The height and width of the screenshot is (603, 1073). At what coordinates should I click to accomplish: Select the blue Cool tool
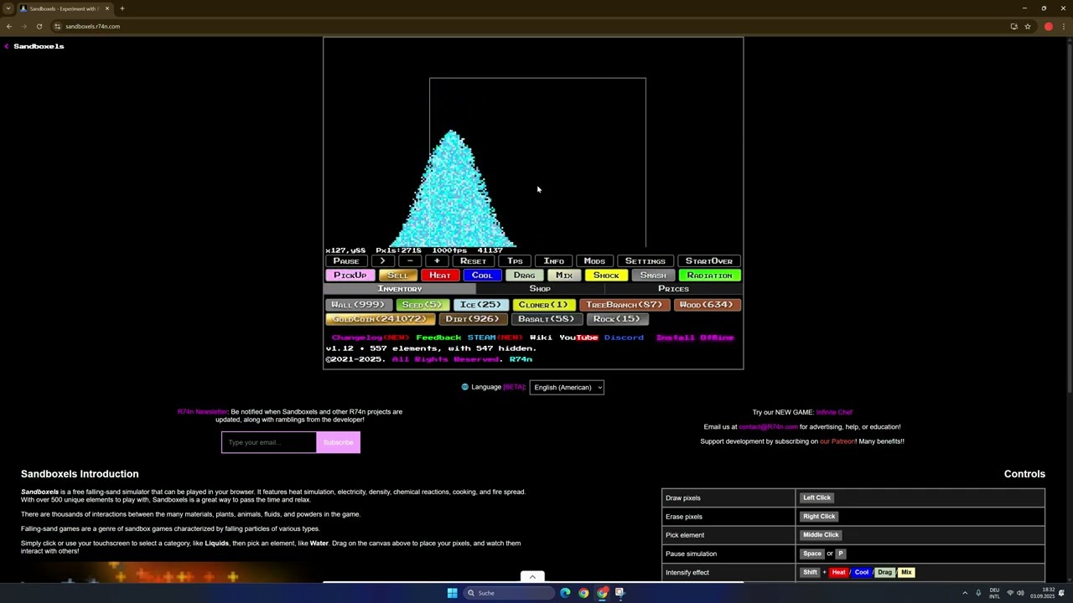coord(482,276)
